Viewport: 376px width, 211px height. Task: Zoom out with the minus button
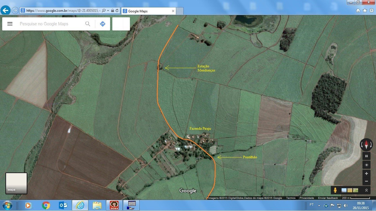[x=366, y=181]
